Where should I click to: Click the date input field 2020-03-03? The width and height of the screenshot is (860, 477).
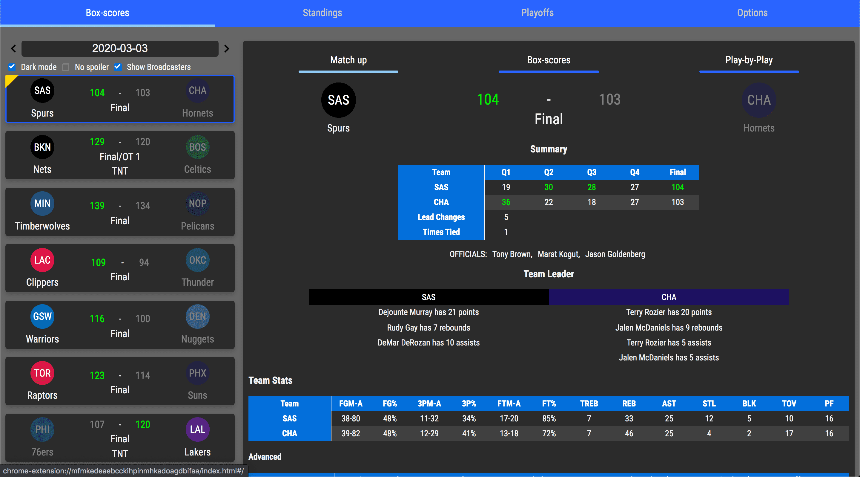(x=120, y=49)
